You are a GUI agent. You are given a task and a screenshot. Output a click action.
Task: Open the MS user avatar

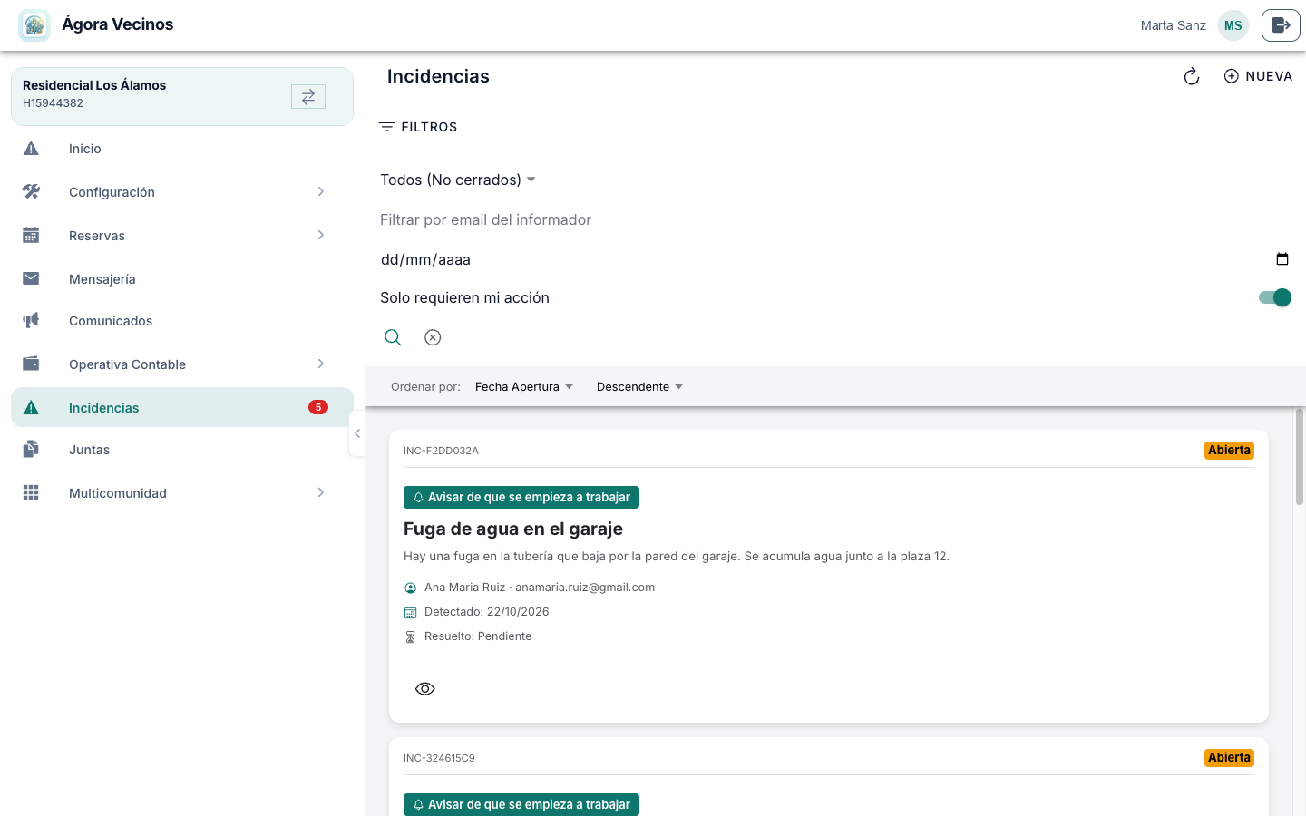[x=1233, y=25]
